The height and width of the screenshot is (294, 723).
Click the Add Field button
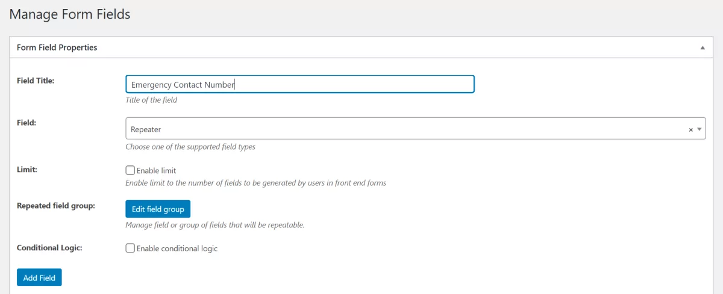39,278
